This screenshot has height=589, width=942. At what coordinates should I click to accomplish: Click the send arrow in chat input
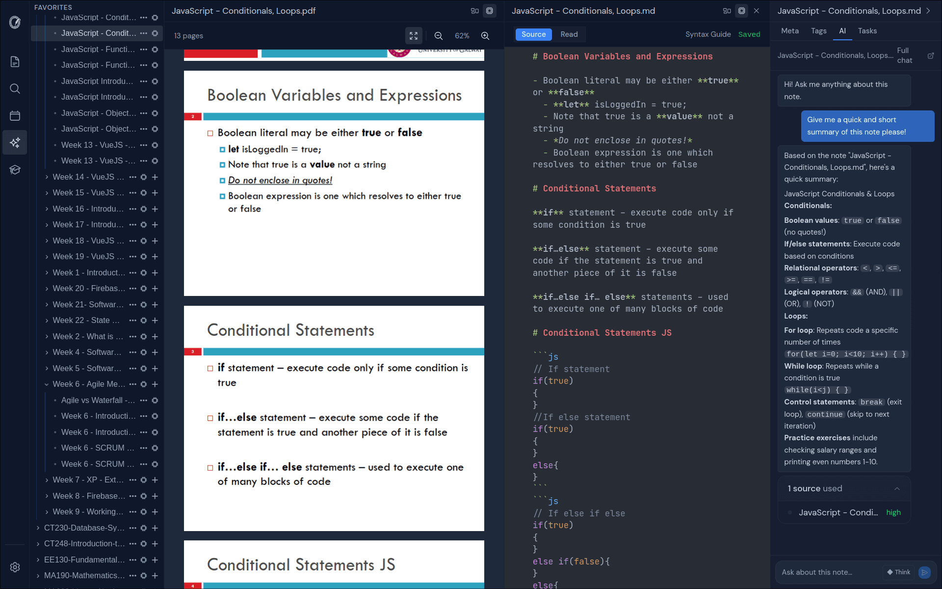tap(925, 572)
